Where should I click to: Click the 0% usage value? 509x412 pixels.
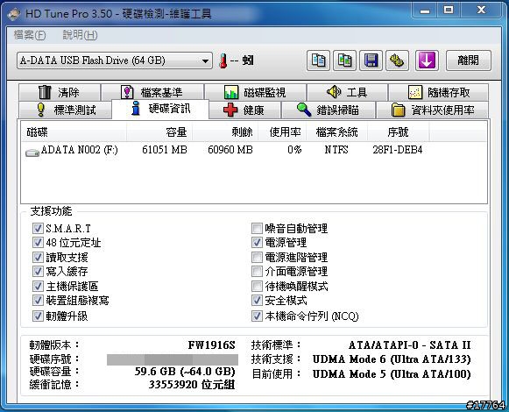[294, 150]
